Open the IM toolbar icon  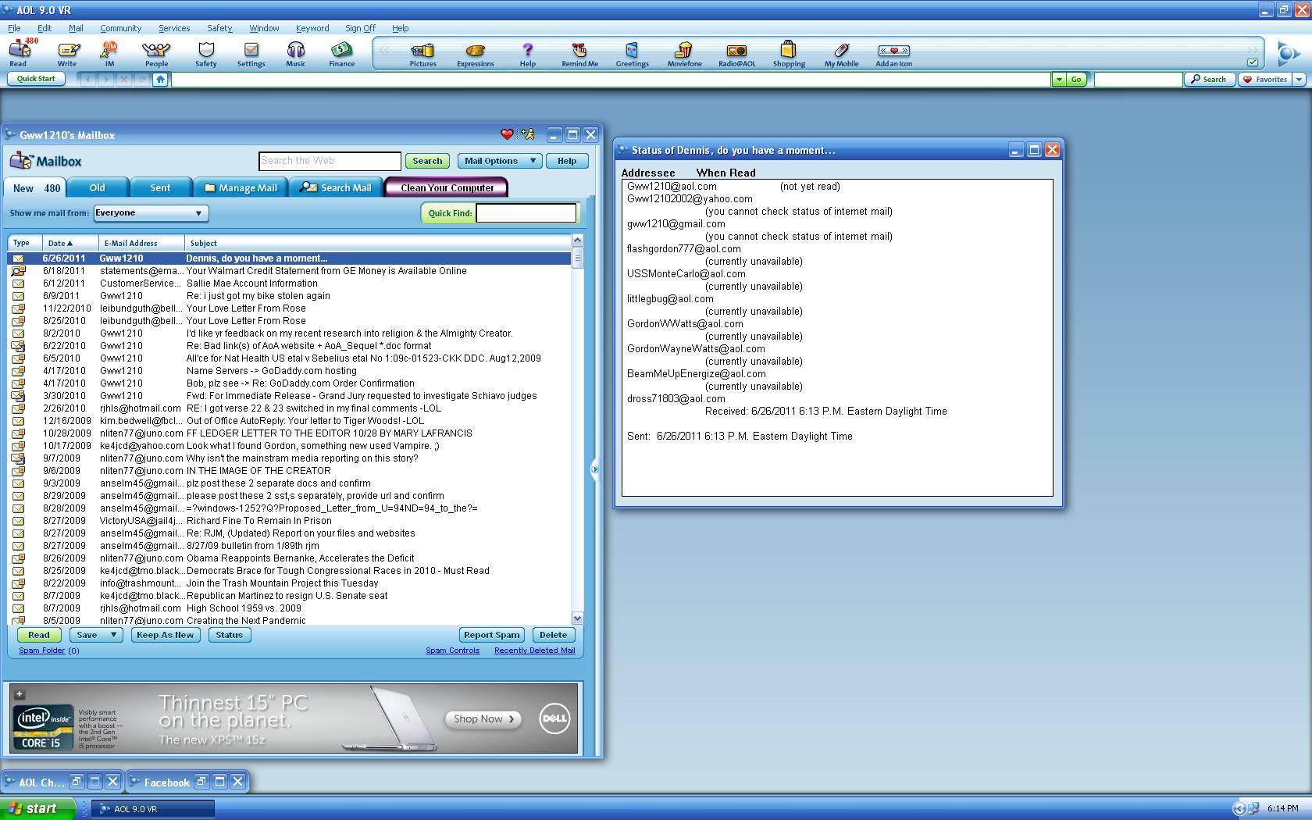point(109,53)
